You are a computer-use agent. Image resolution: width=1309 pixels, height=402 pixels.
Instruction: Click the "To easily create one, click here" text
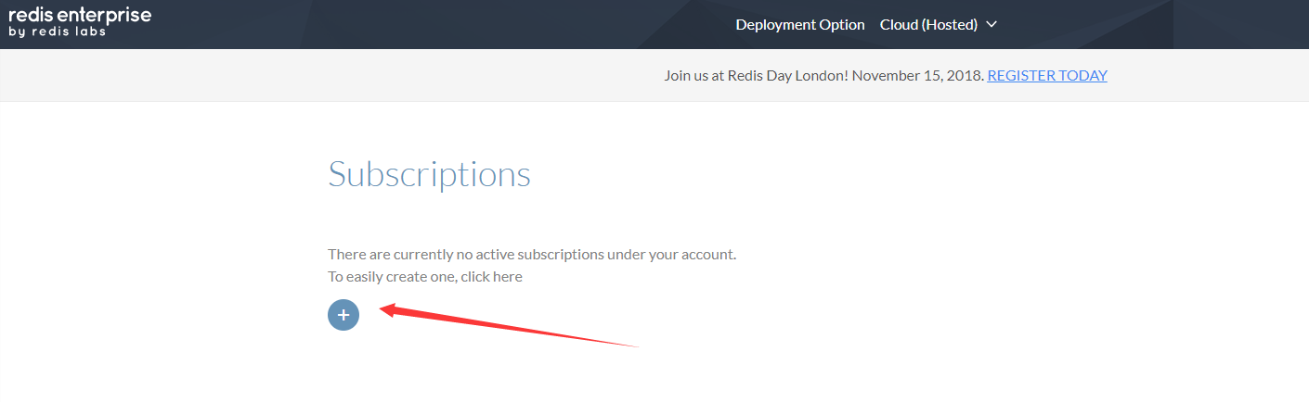click(x=425, y=277)
